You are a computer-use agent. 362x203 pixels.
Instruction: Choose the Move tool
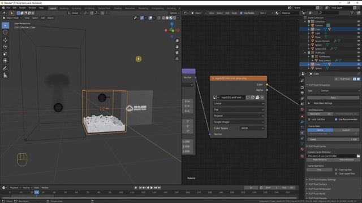[5, 40]
